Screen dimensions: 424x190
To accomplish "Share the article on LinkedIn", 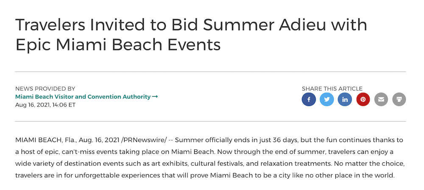I will (x=345, y=99).
